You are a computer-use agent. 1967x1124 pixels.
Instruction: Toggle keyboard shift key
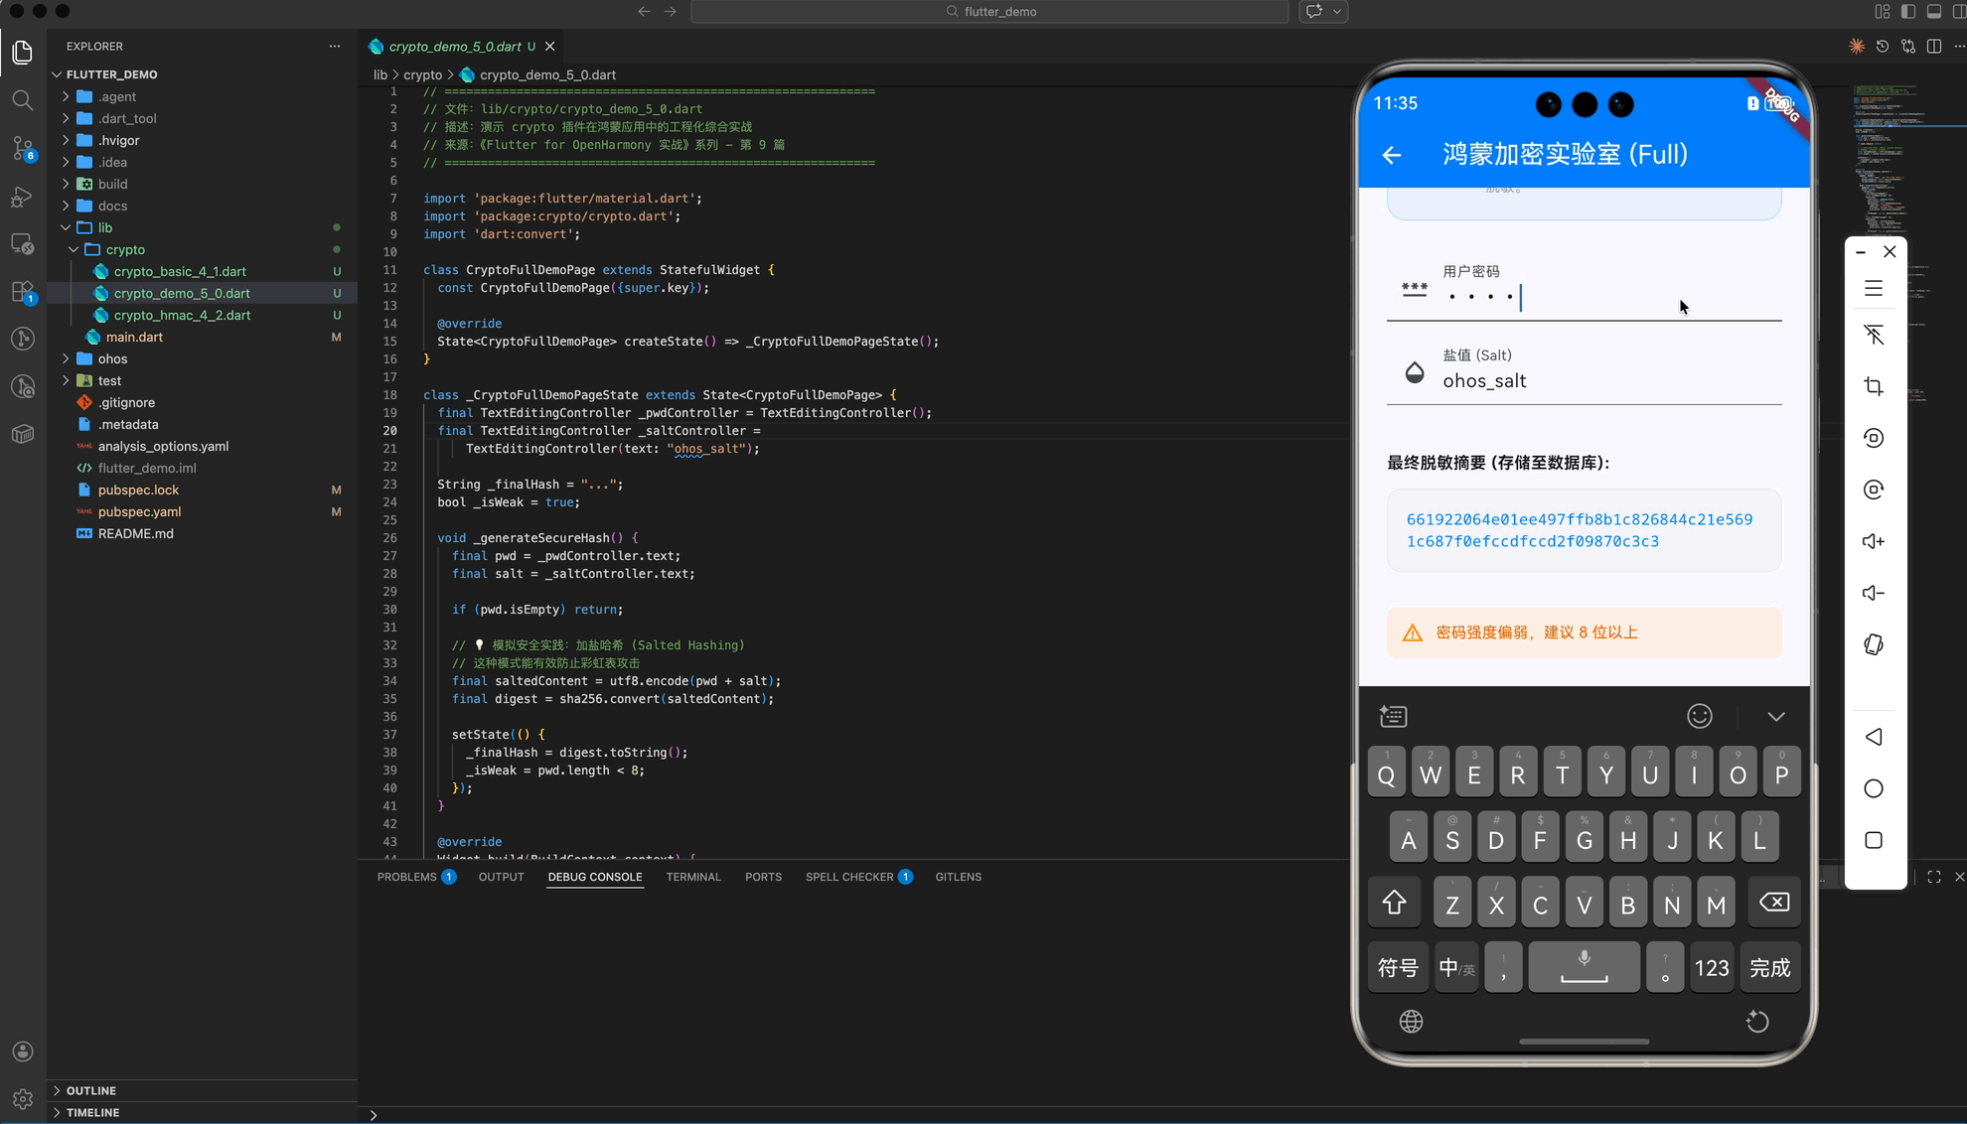[x=1394, y=903]
